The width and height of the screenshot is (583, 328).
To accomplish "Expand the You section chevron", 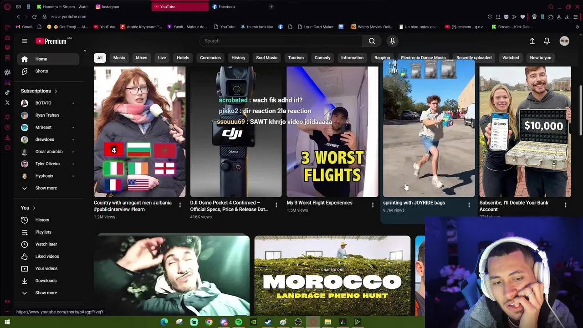I will pyautogui.click(x=34, y=208).
